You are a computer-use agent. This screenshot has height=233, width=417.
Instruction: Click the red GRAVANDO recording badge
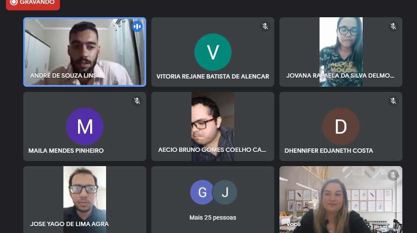pyautogui.click(x=33, y=3)
